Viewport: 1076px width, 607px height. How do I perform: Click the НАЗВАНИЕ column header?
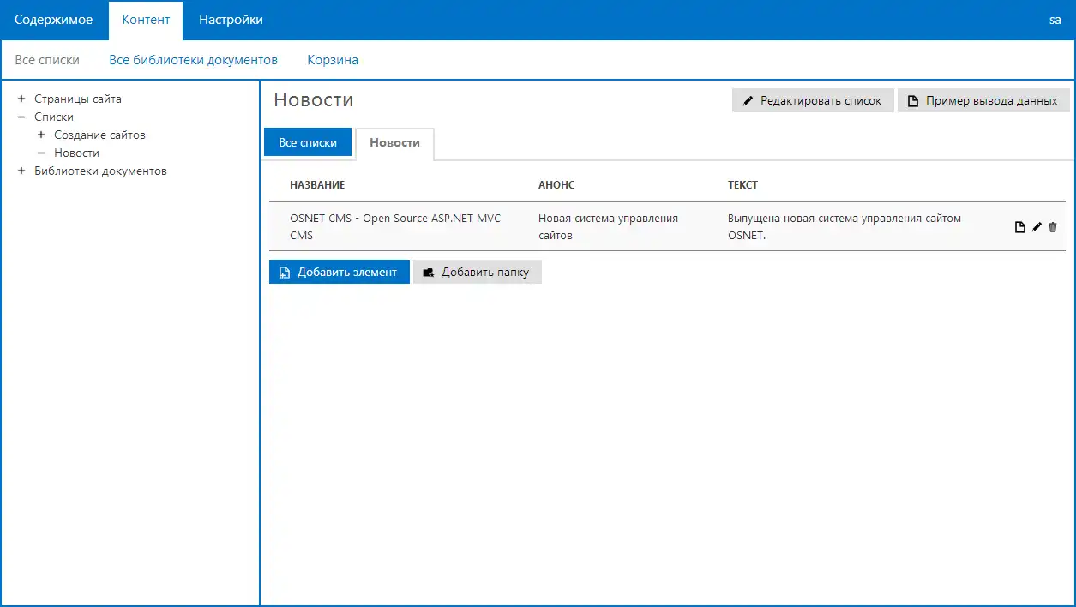317,185
